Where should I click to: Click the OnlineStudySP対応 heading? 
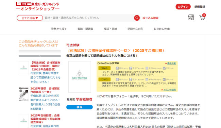click(108, 63)
